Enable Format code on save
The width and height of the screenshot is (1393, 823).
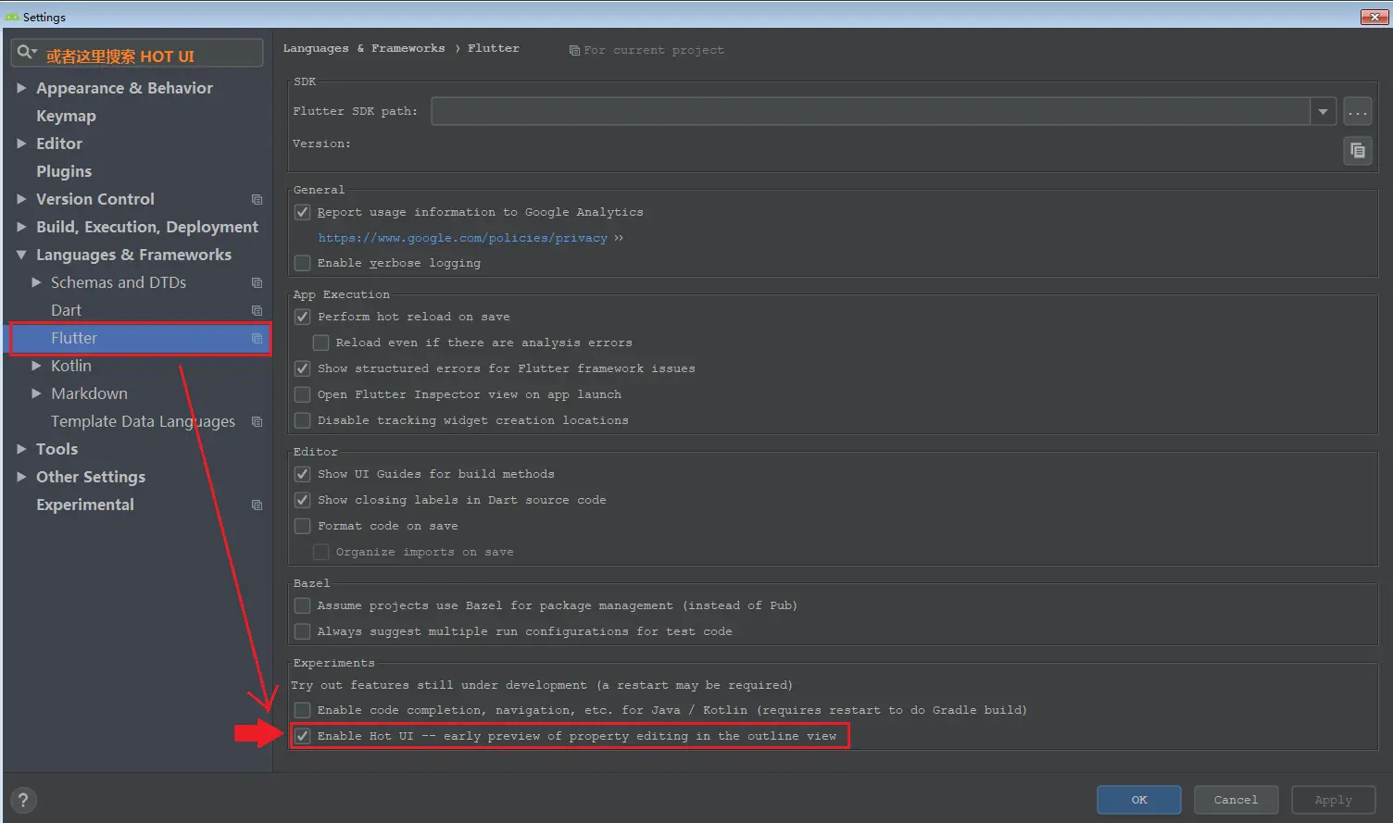(302, 526)
